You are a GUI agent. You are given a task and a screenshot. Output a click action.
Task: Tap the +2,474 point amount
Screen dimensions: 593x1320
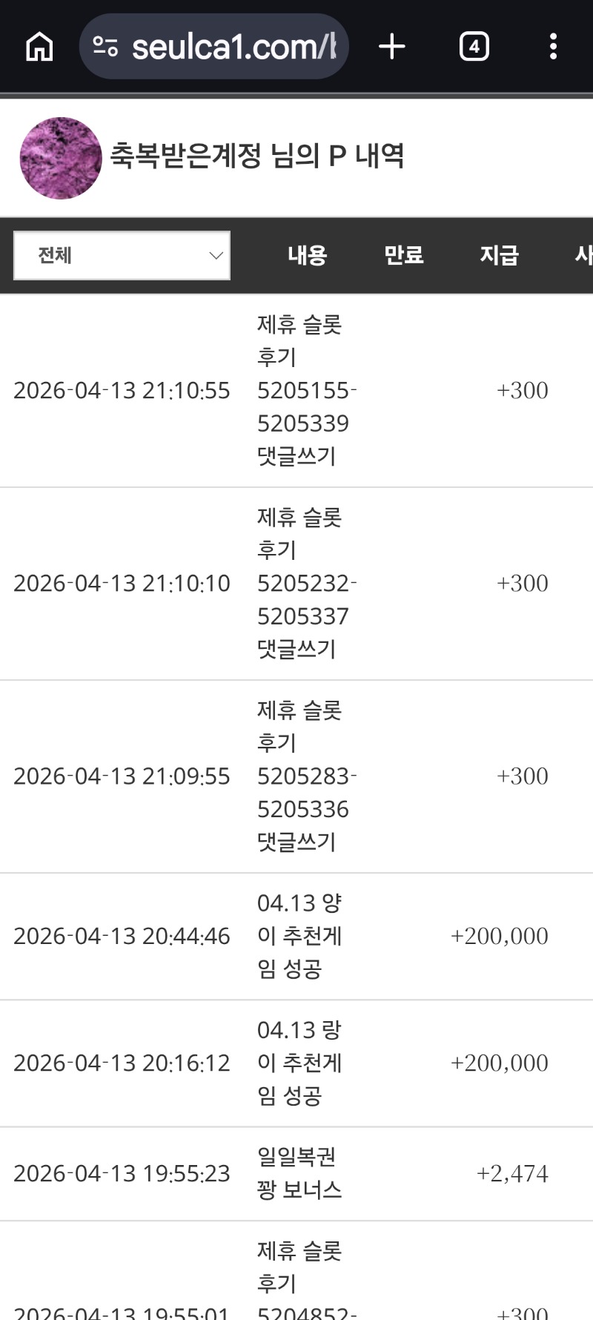point(512,1174)
